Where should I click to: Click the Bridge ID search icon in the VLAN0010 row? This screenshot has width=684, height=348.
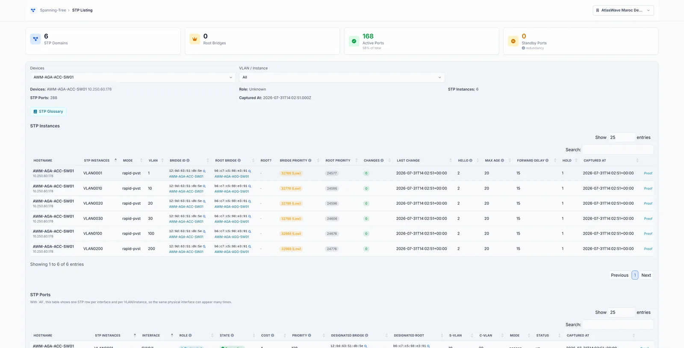coord(204,186)
